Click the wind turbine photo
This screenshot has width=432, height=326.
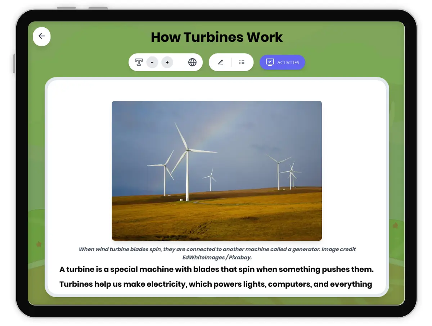[x=217, y=171]
